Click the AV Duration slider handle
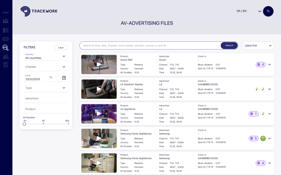Image resolution: width=281 pixels, height=175 pixels. 24,124
